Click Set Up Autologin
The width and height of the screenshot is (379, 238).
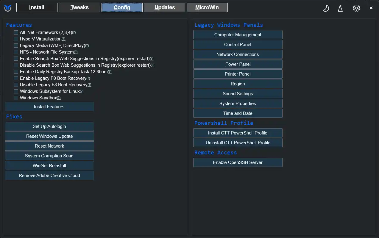49,126
